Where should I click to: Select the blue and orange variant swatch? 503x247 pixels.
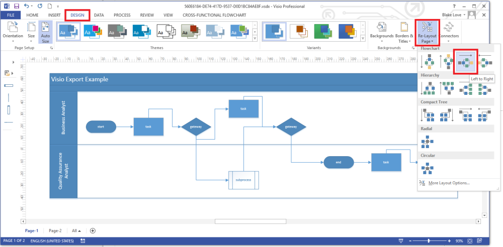point(348,31)
